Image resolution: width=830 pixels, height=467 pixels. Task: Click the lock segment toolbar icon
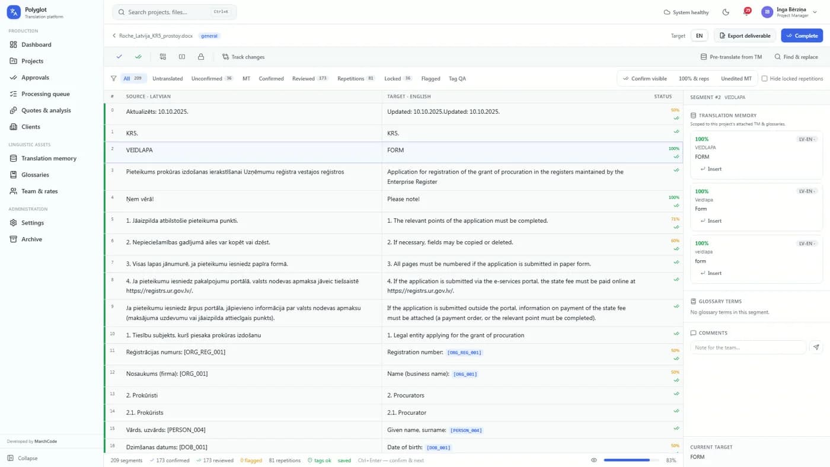tap(201, 57)
